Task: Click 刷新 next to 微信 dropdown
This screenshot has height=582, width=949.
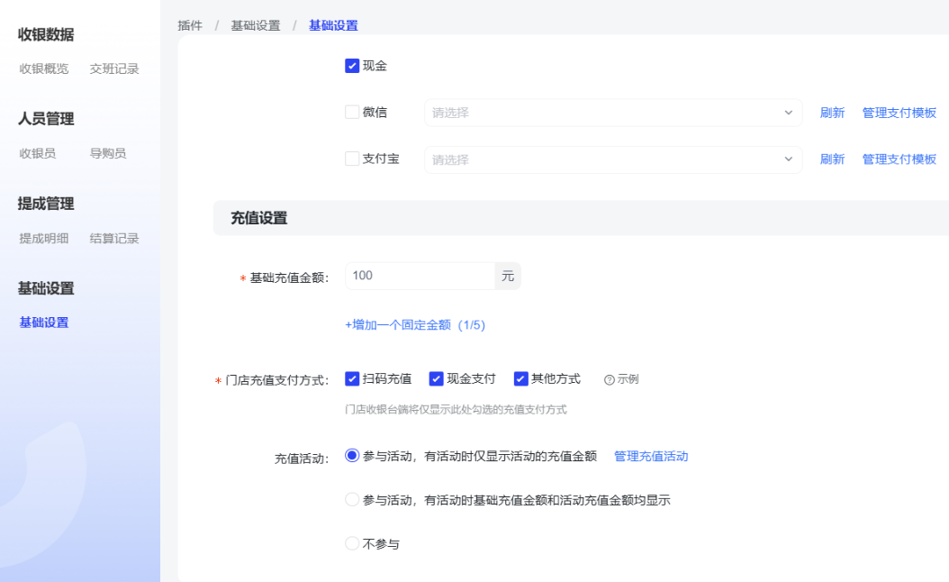Action: 832,113
